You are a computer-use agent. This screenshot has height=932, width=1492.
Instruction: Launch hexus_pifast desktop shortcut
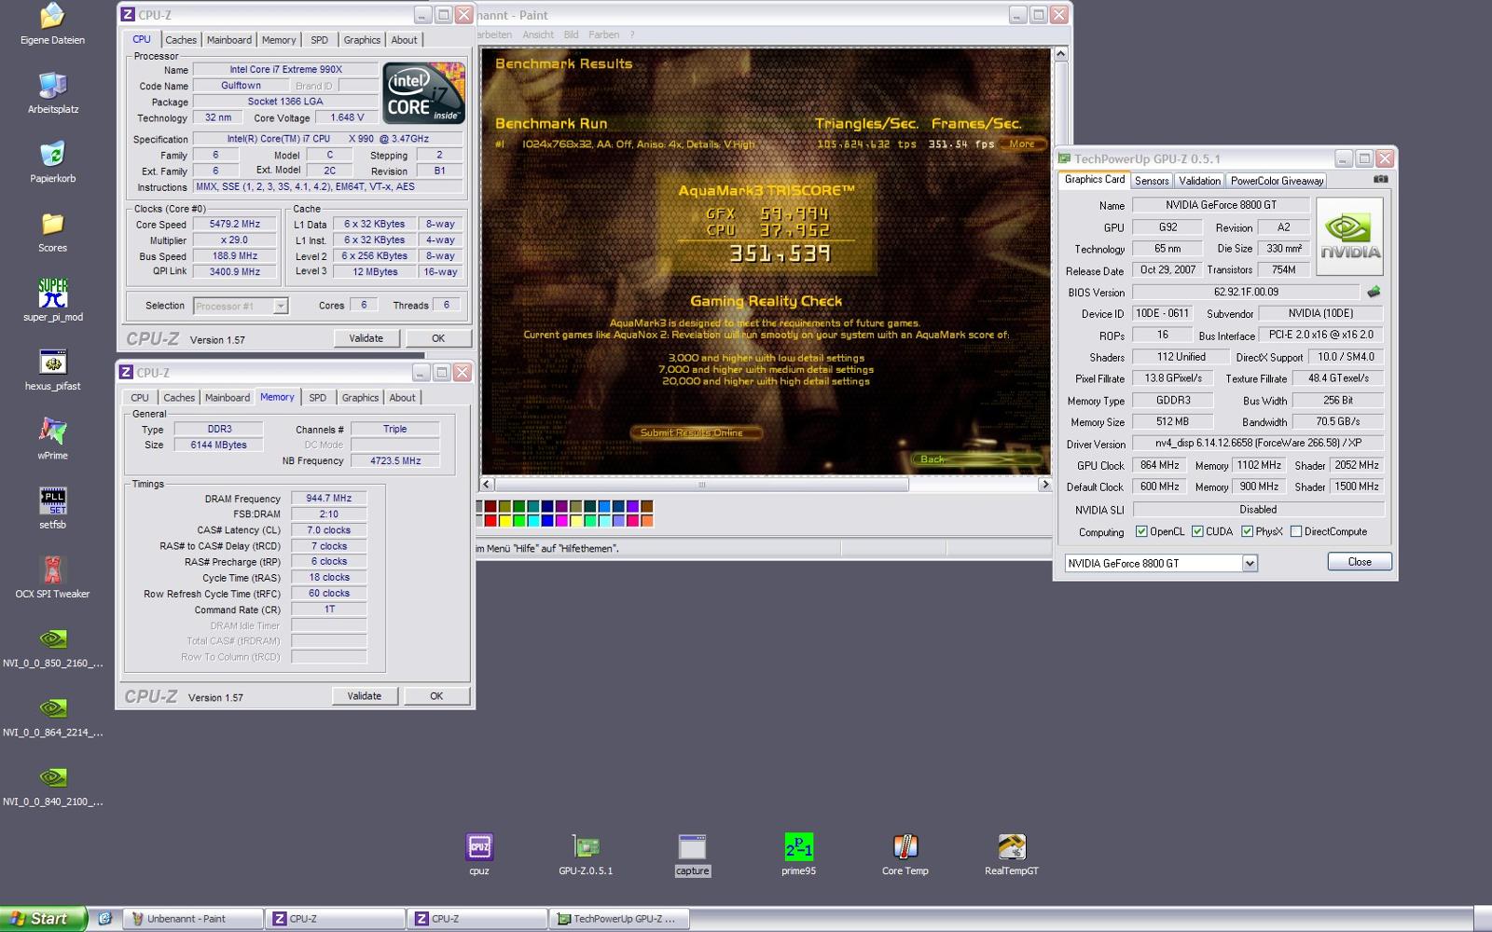(x=53, y=370)
